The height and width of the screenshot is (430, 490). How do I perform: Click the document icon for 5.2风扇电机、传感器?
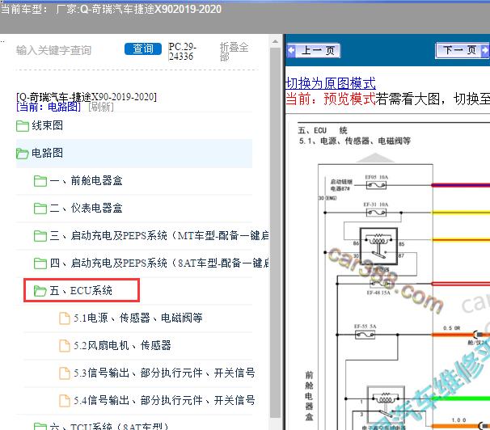[65, 346]
